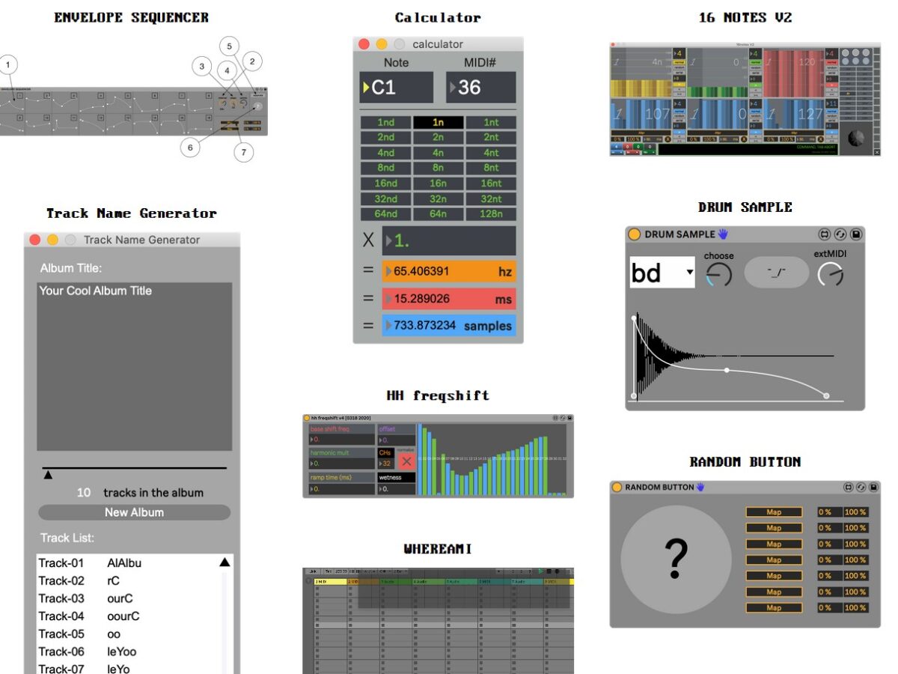This screenshot has width=898, height=674.
Task: Click the extMIDI knob in DRUM SAMPLE
Action: point(831,275)
